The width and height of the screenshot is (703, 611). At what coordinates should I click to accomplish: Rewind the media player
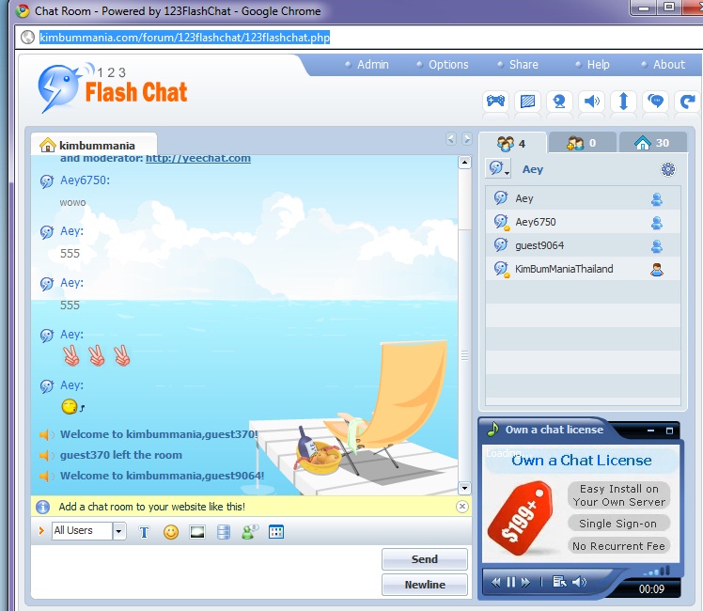[x=495, y=582]
